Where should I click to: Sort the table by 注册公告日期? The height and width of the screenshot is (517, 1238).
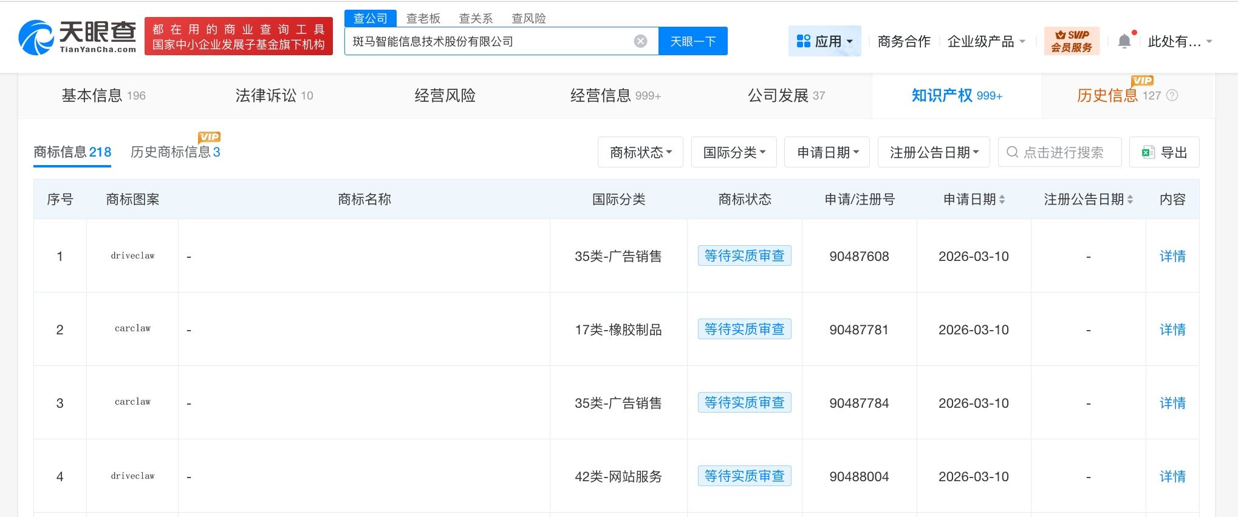[x=1130, y=200]
